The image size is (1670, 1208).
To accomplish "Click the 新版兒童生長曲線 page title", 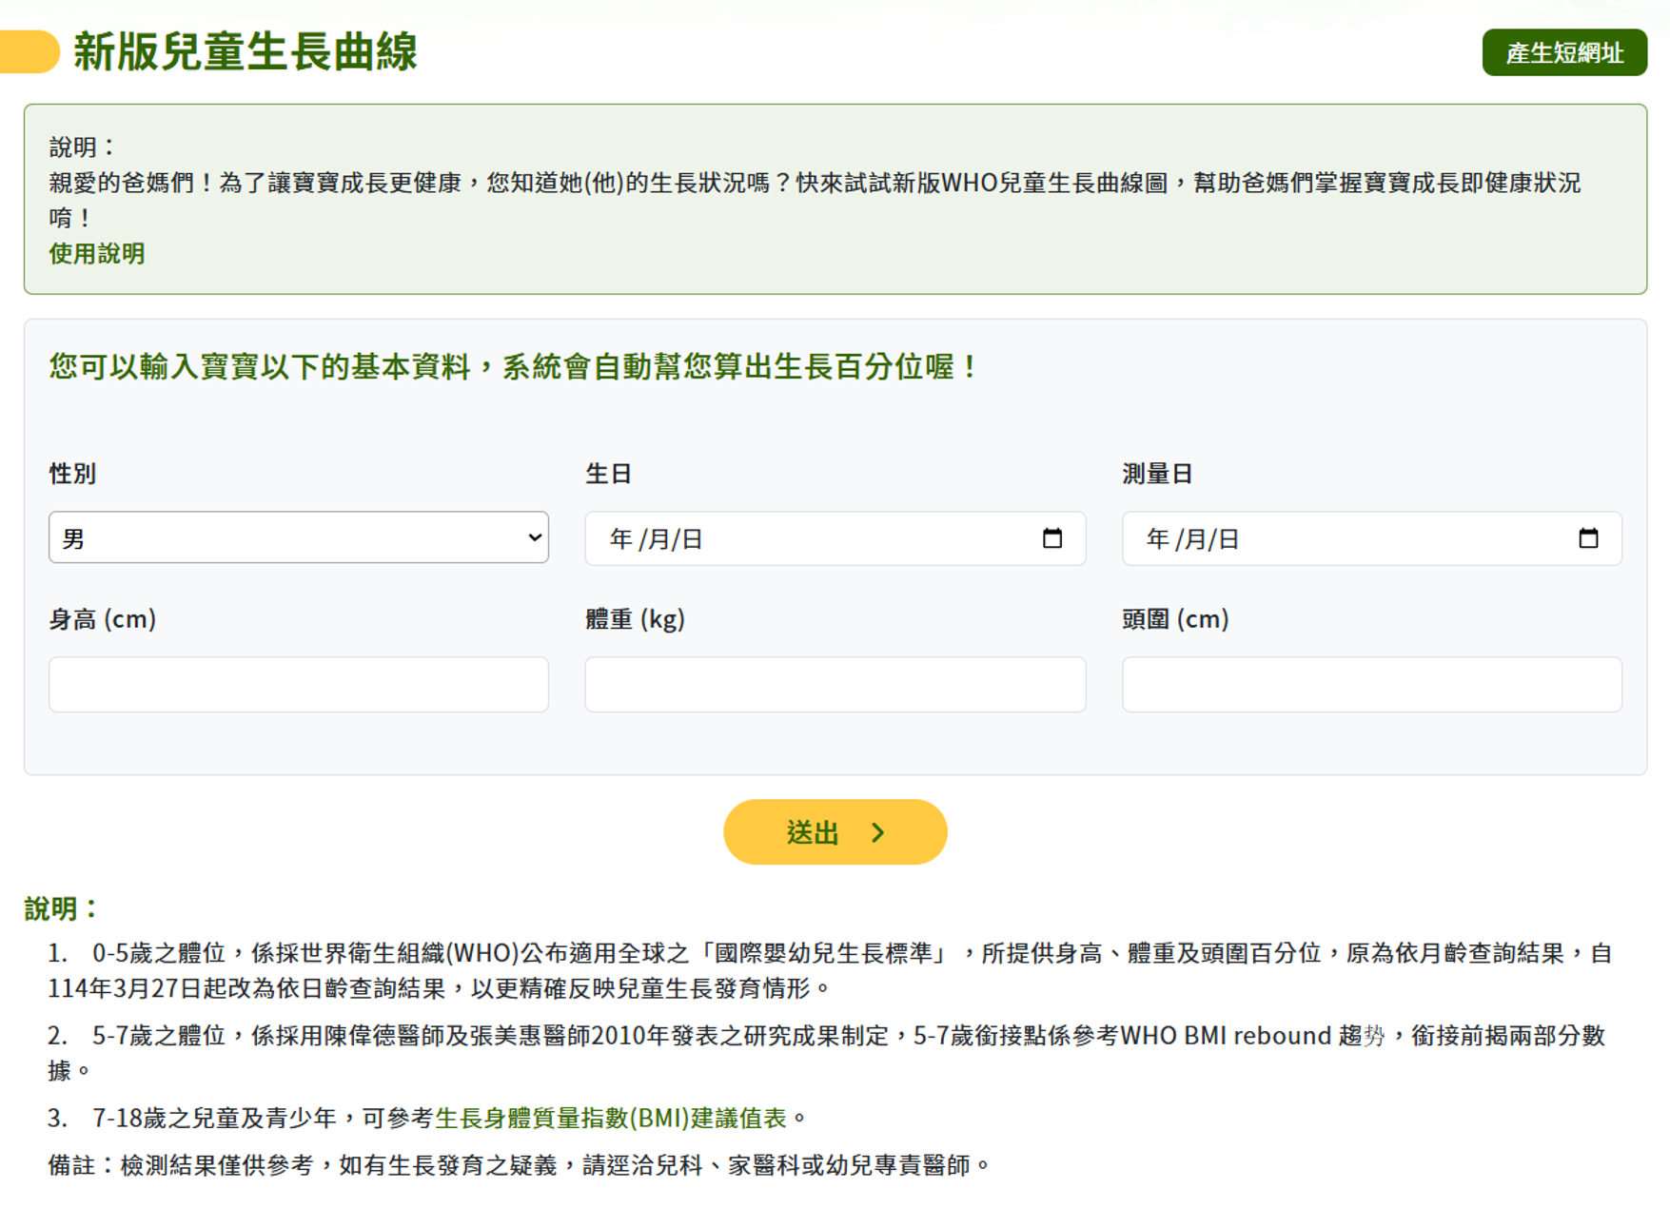I will 246,51.
